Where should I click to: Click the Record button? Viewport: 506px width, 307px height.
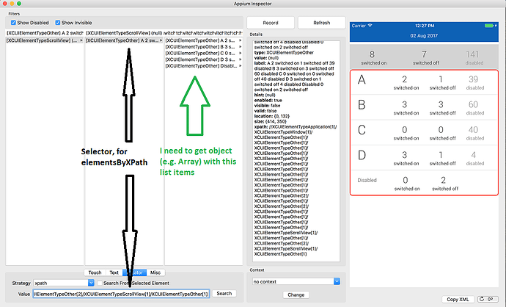point(270,23)
